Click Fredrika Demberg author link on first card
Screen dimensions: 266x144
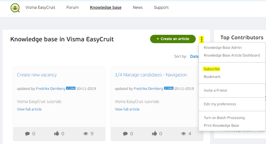[x=50, y=89]
